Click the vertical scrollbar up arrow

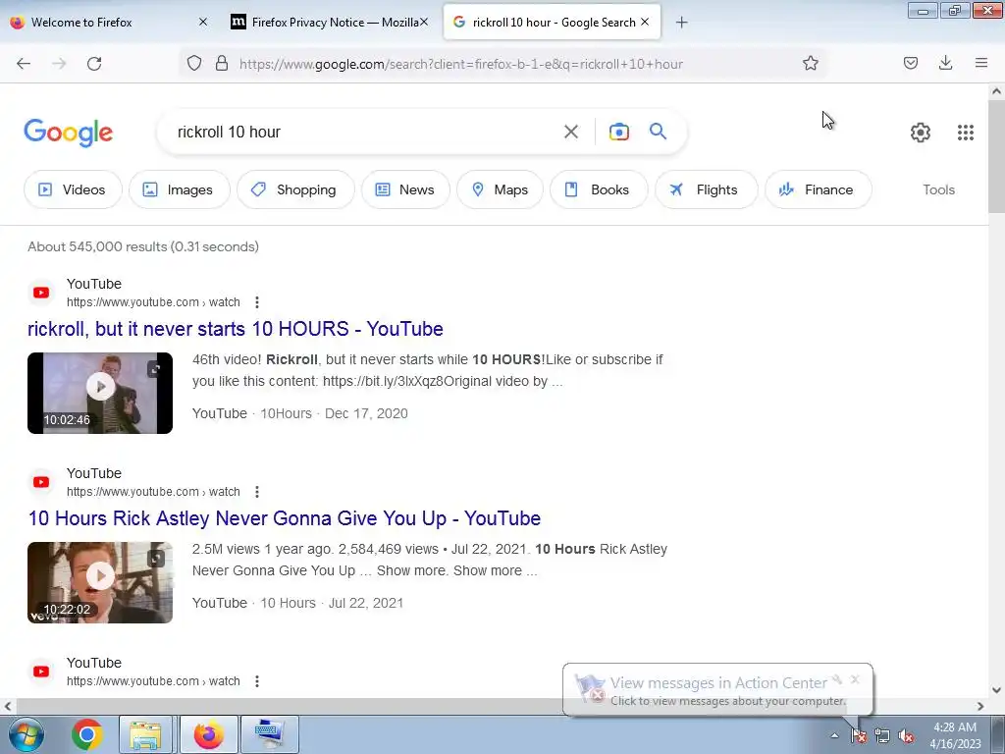pyautogui.click(x=996, y=91)
